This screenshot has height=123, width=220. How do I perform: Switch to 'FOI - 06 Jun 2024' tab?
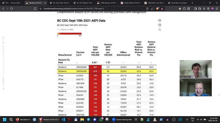[12, 3]
